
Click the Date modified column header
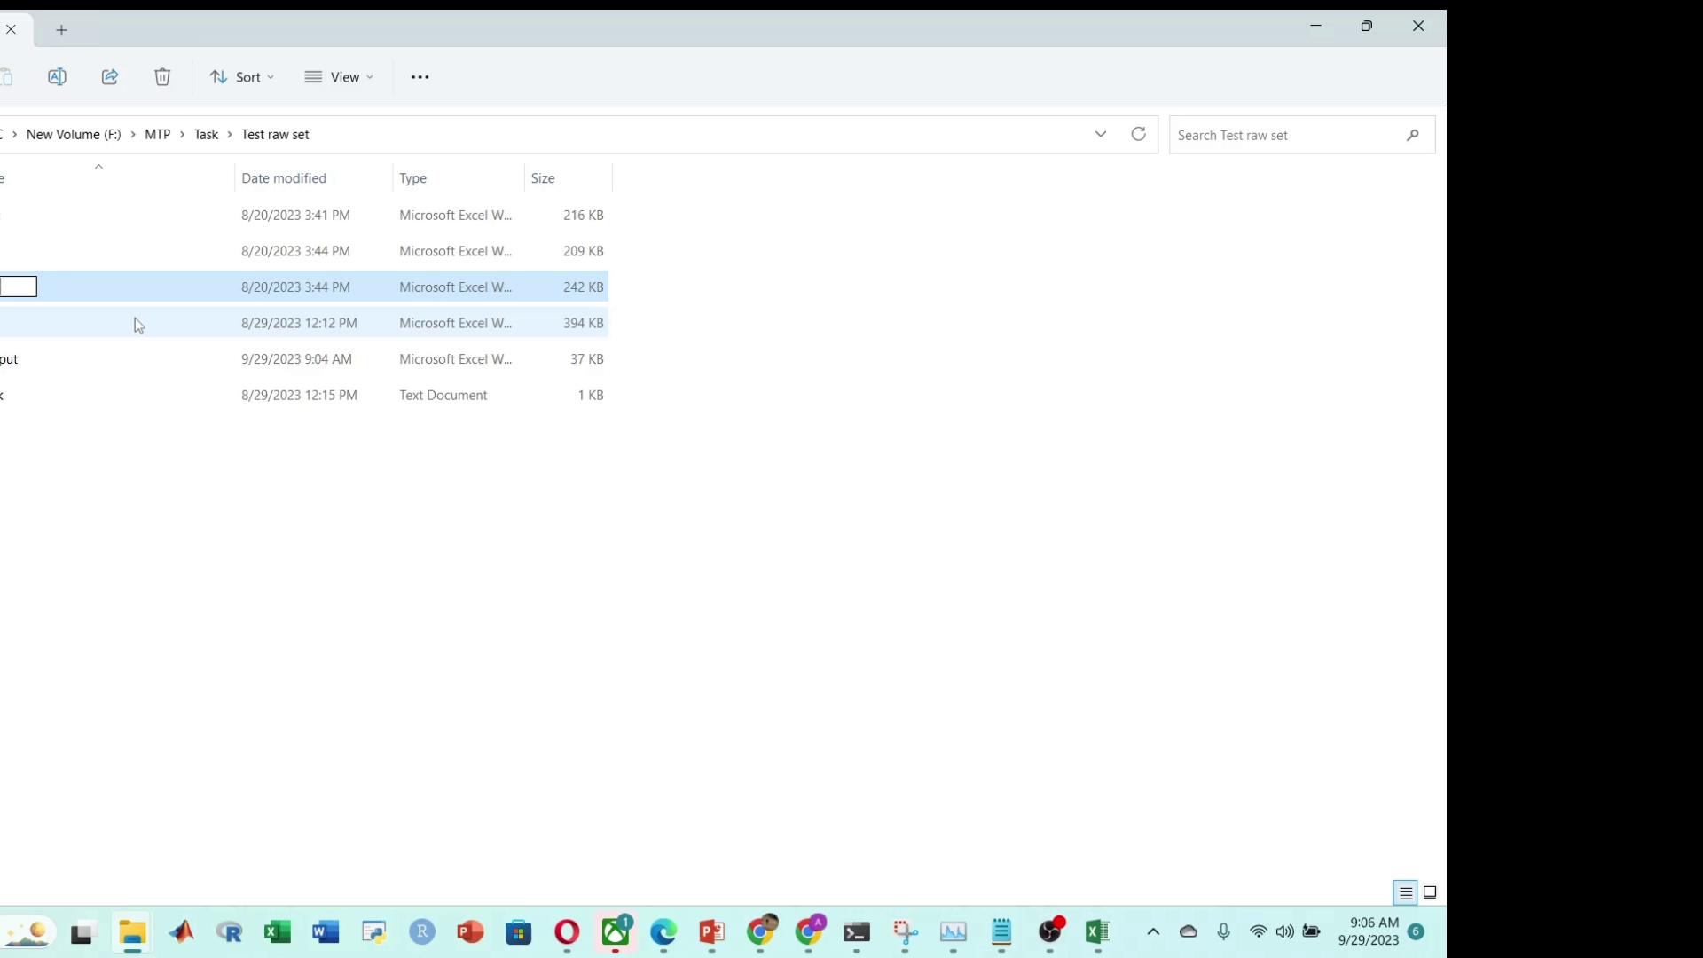coord(283,177)
